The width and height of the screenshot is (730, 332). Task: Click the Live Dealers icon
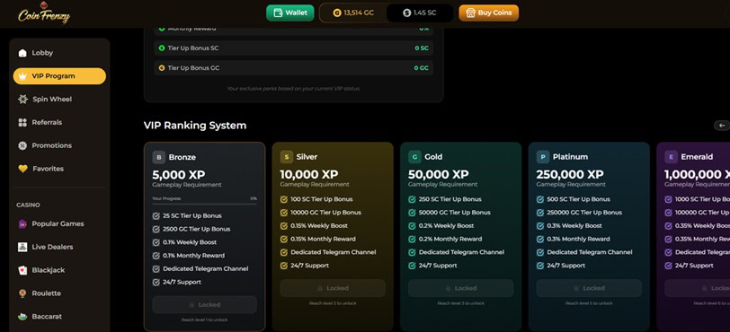click(x=22, y=247)
